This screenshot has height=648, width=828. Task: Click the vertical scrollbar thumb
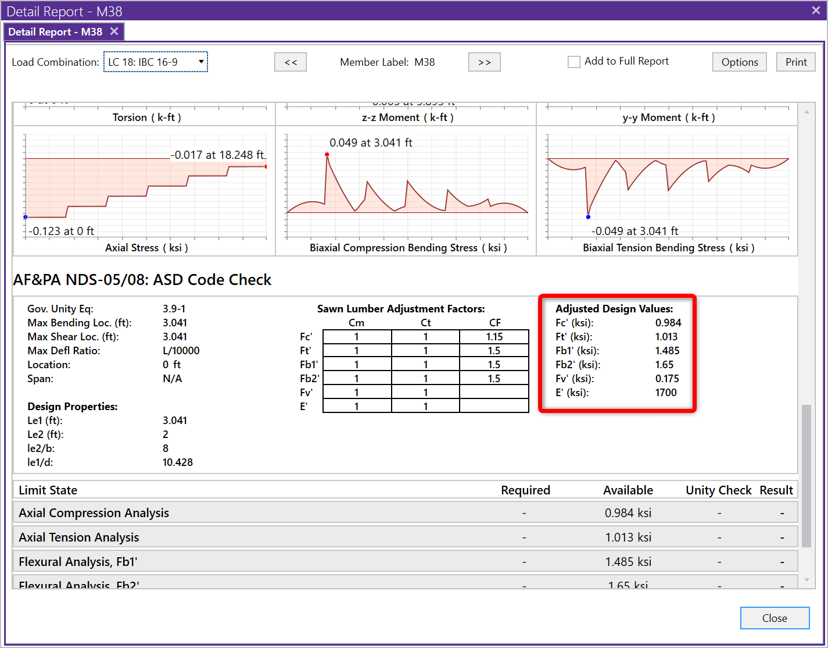807,476
